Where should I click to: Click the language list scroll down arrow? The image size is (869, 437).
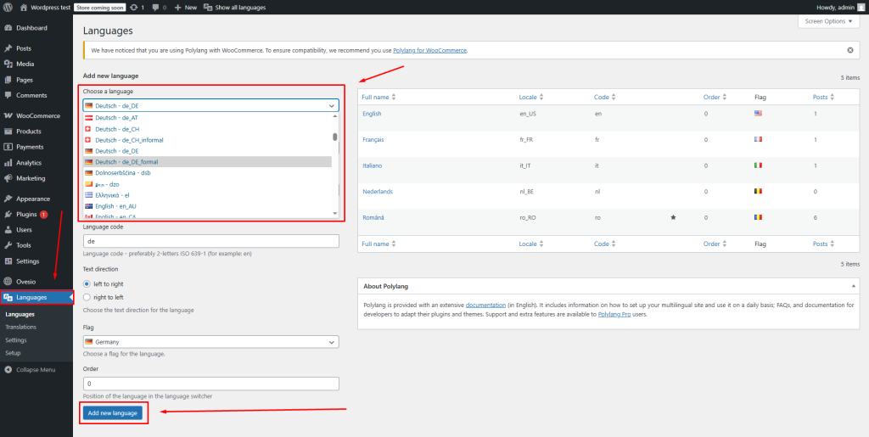pyautogui.click(x=334, y=213)
